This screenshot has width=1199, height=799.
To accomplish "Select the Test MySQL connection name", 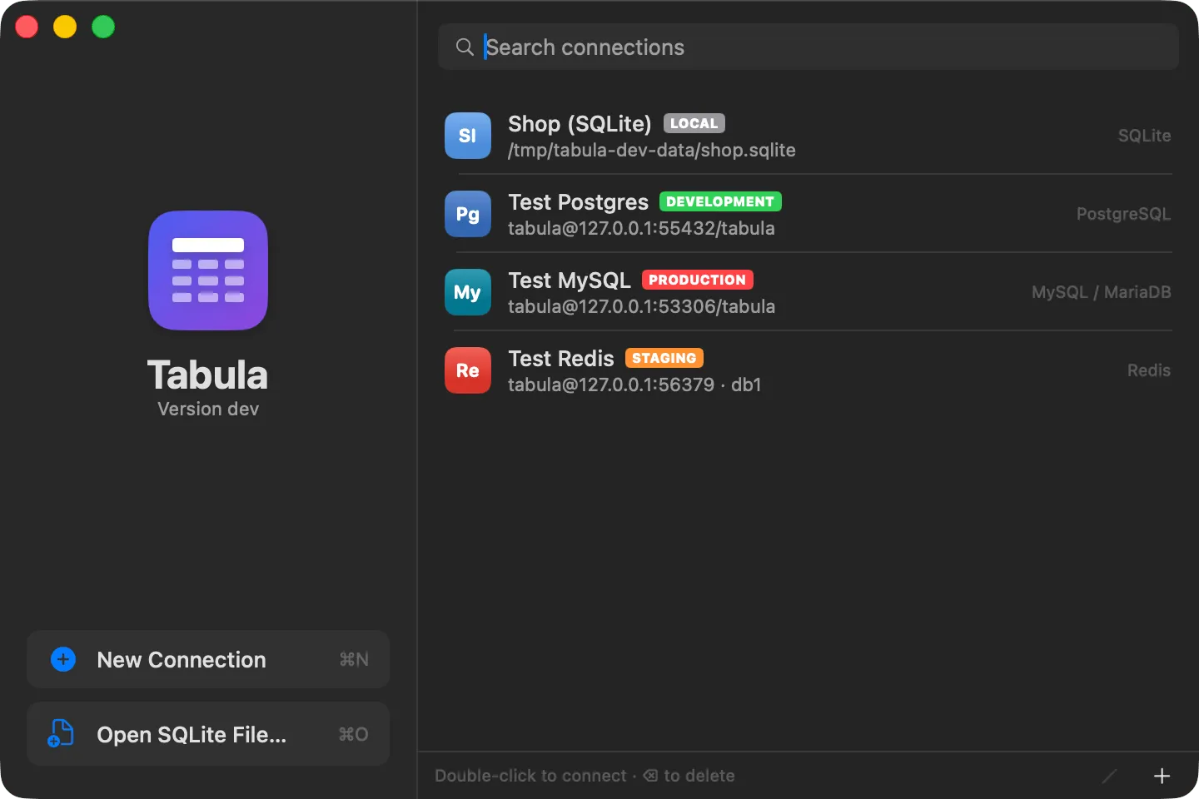I will 570,280.
